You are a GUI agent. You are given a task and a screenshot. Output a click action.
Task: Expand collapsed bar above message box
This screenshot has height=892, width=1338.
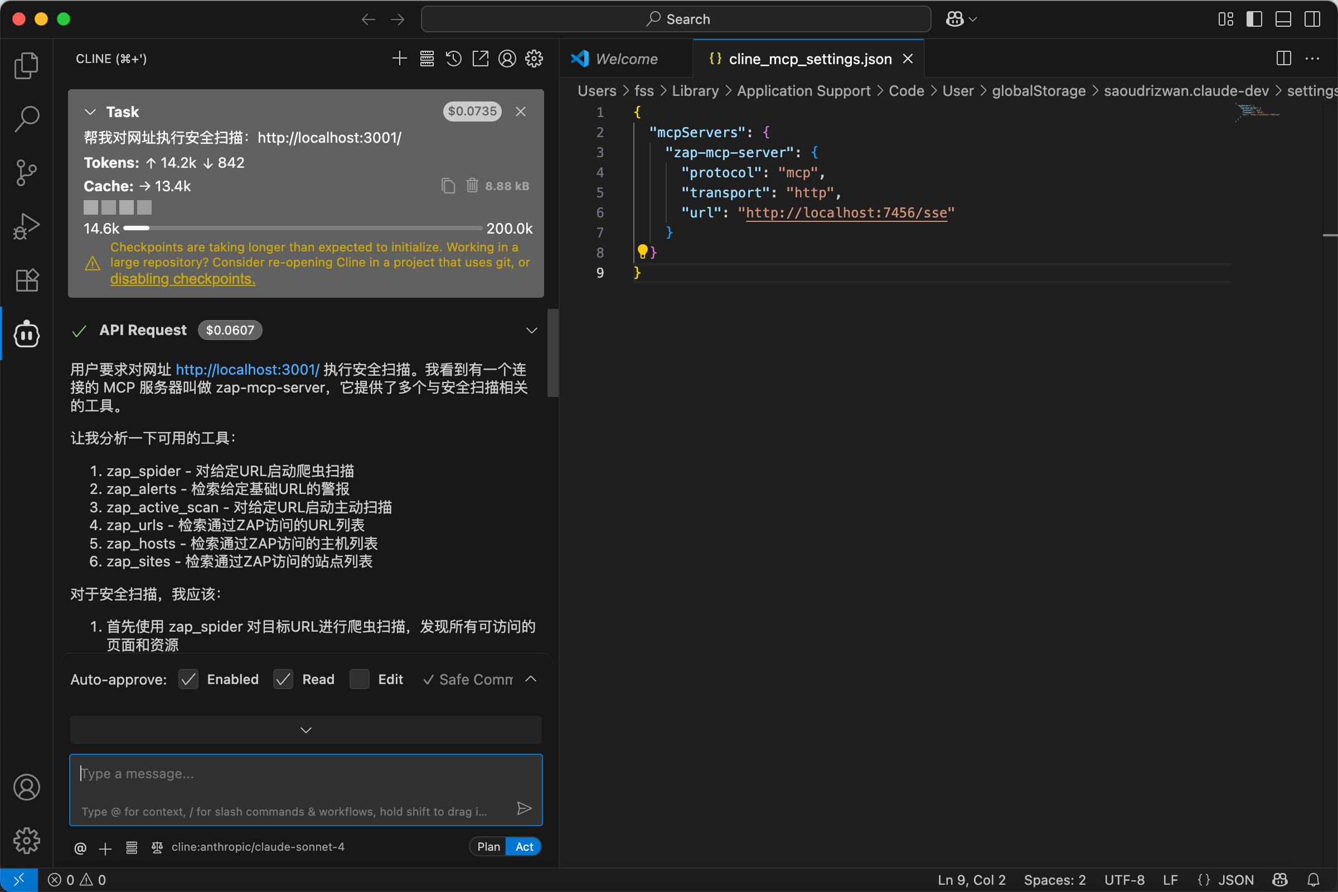click(x=306, y=730)
